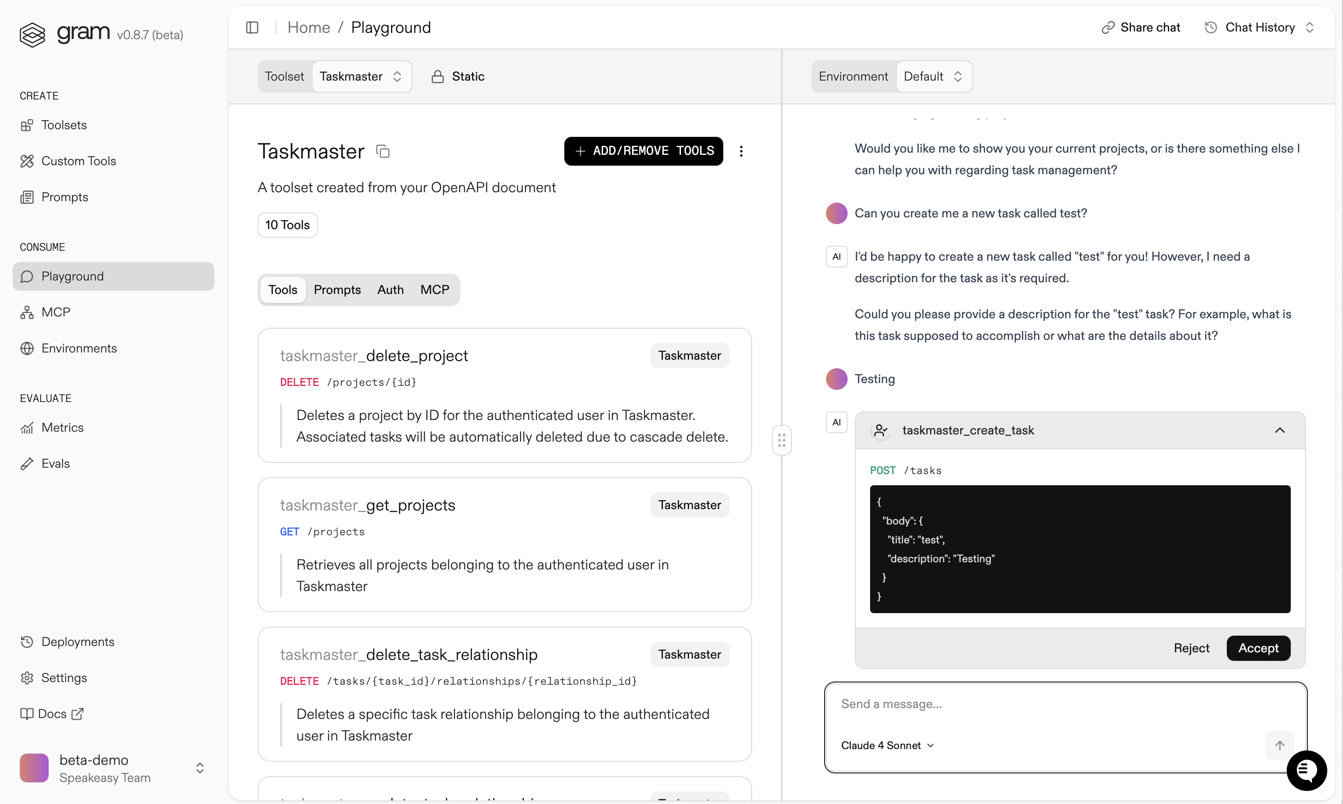This screenshot has width=1343, height=804.
Task: Open the Toolset Taskmaster dropdown
Action: coord(360,77)
